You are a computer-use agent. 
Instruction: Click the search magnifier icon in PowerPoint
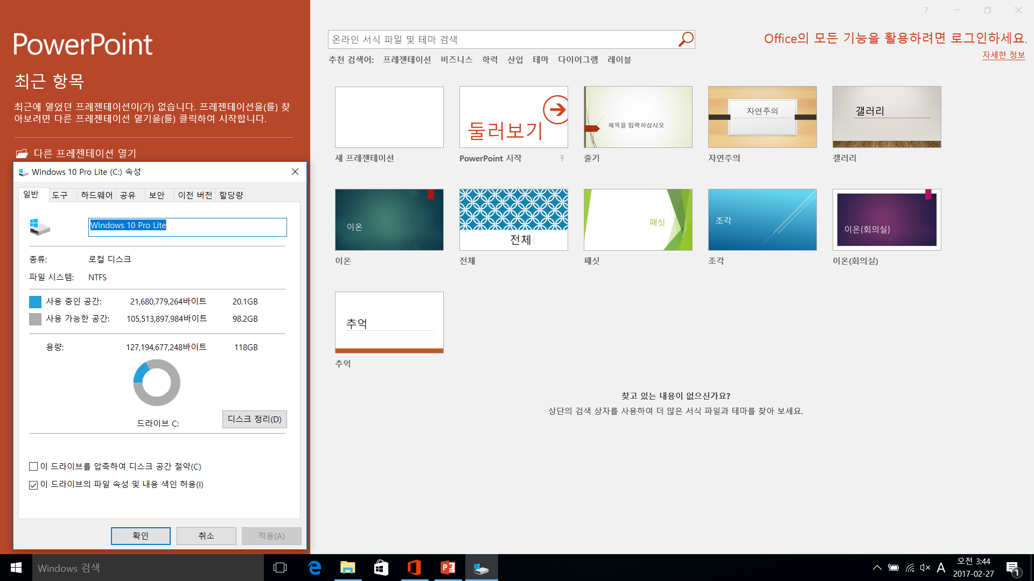686,39
